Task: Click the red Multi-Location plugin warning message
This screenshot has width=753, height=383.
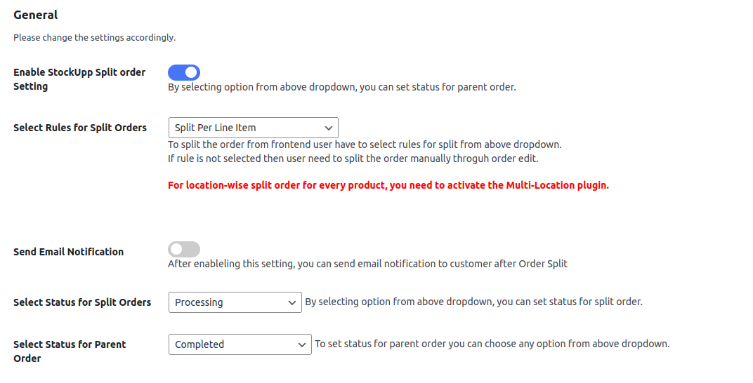Action: pyautogui.click(x=388, y=186)
